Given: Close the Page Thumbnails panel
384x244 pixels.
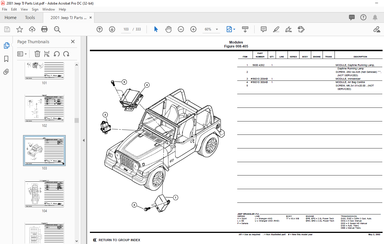Looking at the screenshot, I should tap(73, 42).
